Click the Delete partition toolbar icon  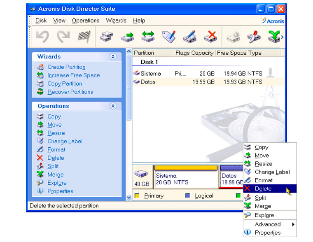click(210, 37)
